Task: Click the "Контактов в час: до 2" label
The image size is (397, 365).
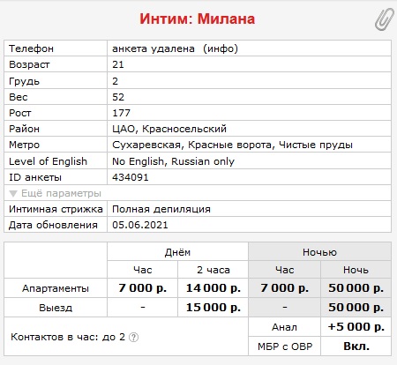Action: 68,337
